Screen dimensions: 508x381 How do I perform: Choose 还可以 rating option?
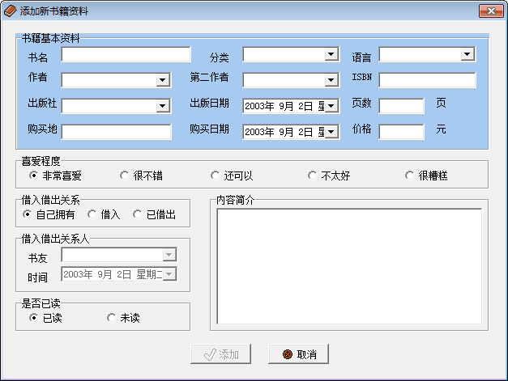pyautogui.click(x=215, y=176)
